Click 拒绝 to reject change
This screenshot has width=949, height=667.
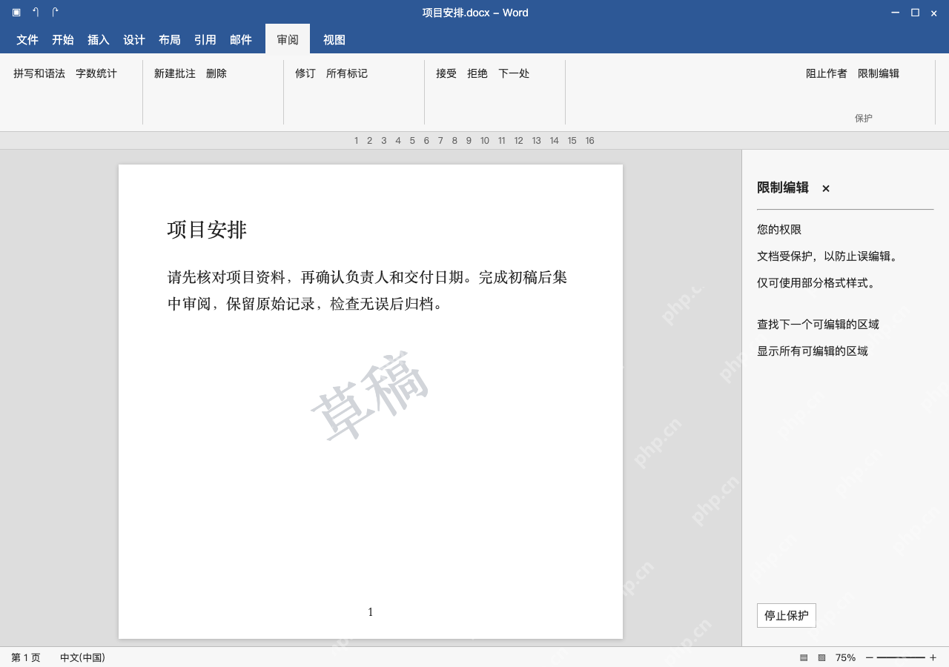477,73
